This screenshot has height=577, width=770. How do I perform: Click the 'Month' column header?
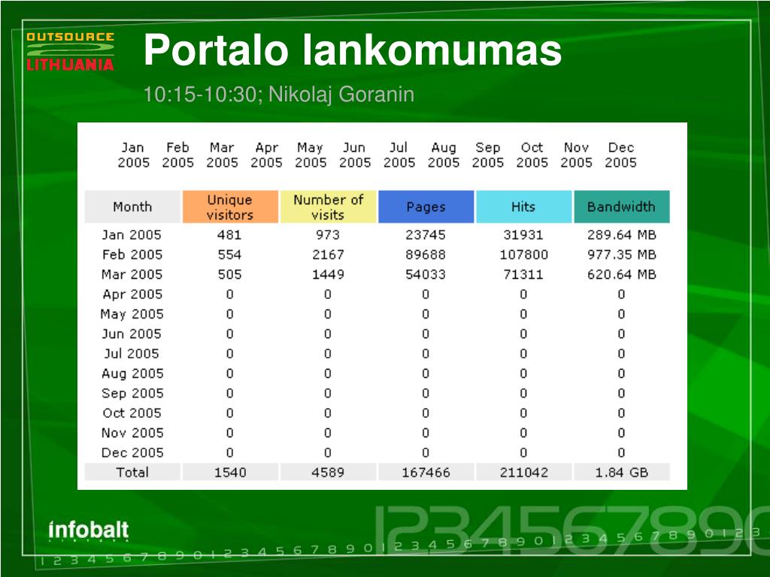pyautogui.click(x=132, y=207)
